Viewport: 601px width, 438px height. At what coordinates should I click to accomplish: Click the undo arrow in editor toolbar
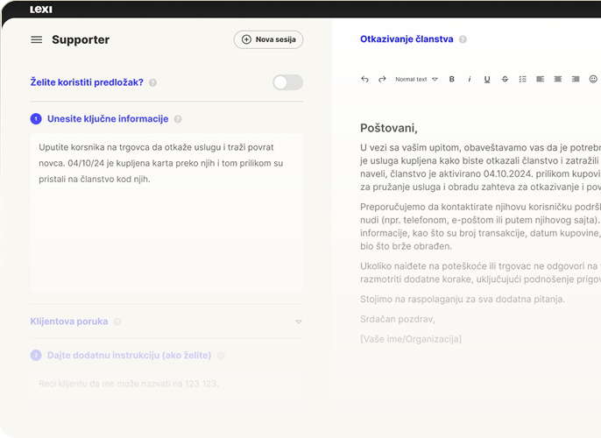tap(365, 79)
